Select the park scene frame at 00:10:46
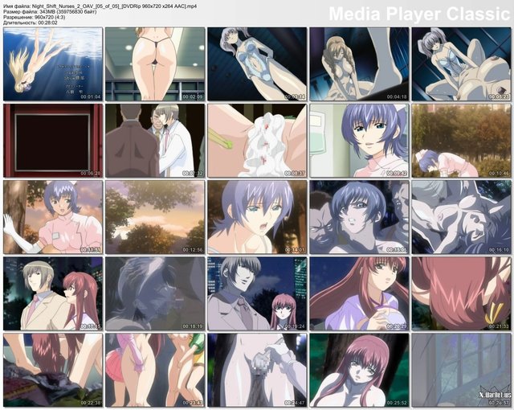Screen dimensions: 514x410 [461, 141]
